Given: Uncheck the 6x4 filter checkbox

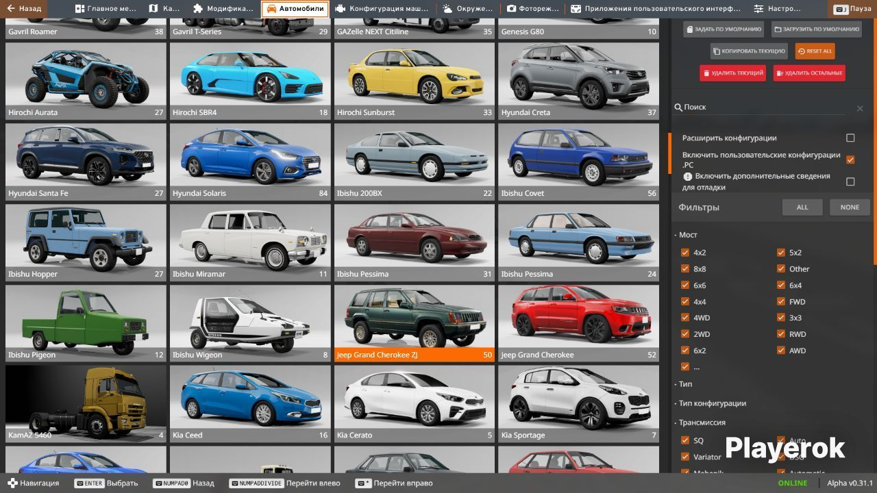Looking at the screenshot, I should (781, 286).
